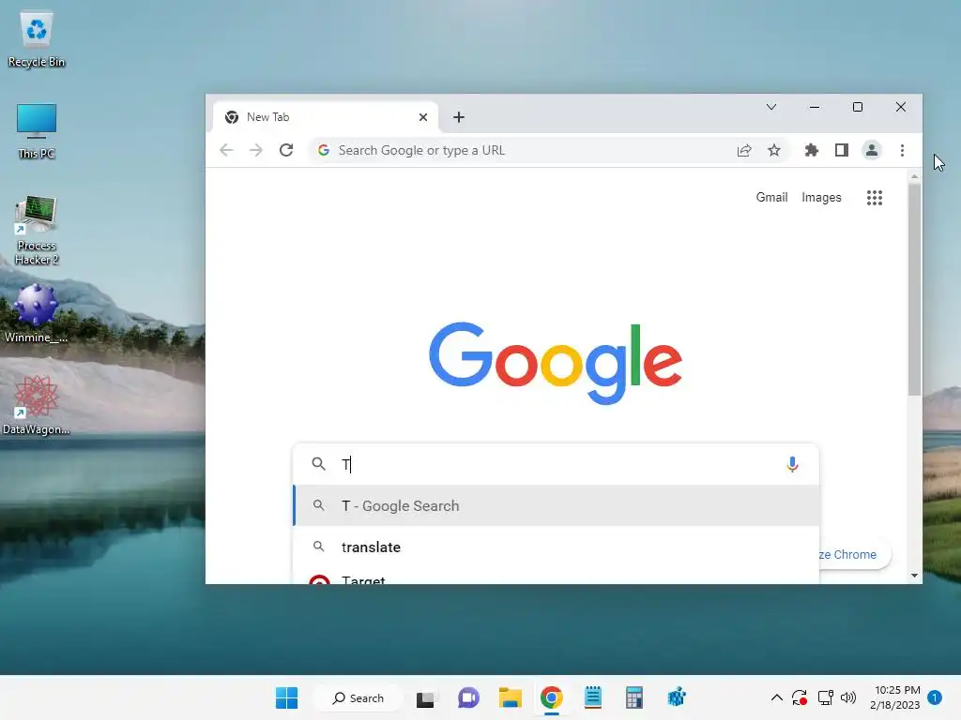Close the New Tab tab
This screenshot has width=961, height=720.
(423, 117)
